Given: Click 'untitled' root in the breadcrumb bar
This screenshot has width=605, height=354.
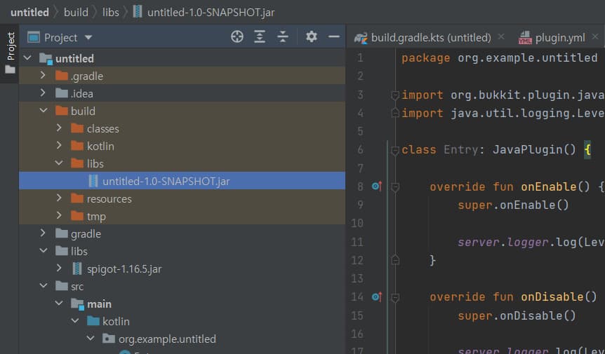Looking at the screenshot, I should click(29, 12).
